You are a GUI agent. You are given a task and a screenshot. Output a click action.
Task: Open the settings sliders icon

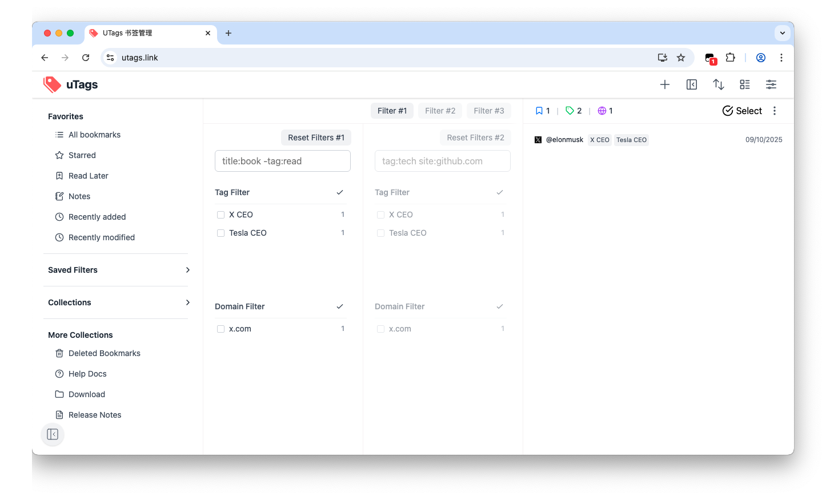(x=771, y=84)
